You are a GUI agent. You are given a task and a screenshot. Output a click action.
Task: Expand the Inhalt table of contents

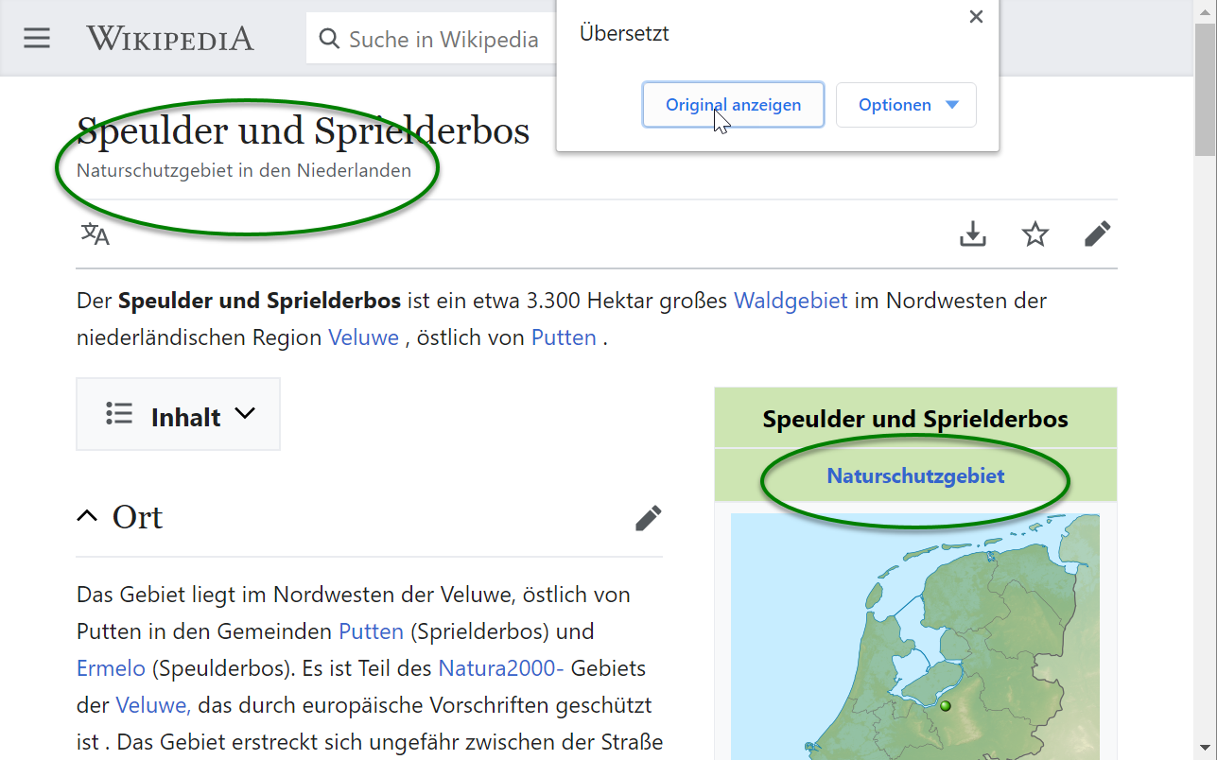(x=178, y=413)
